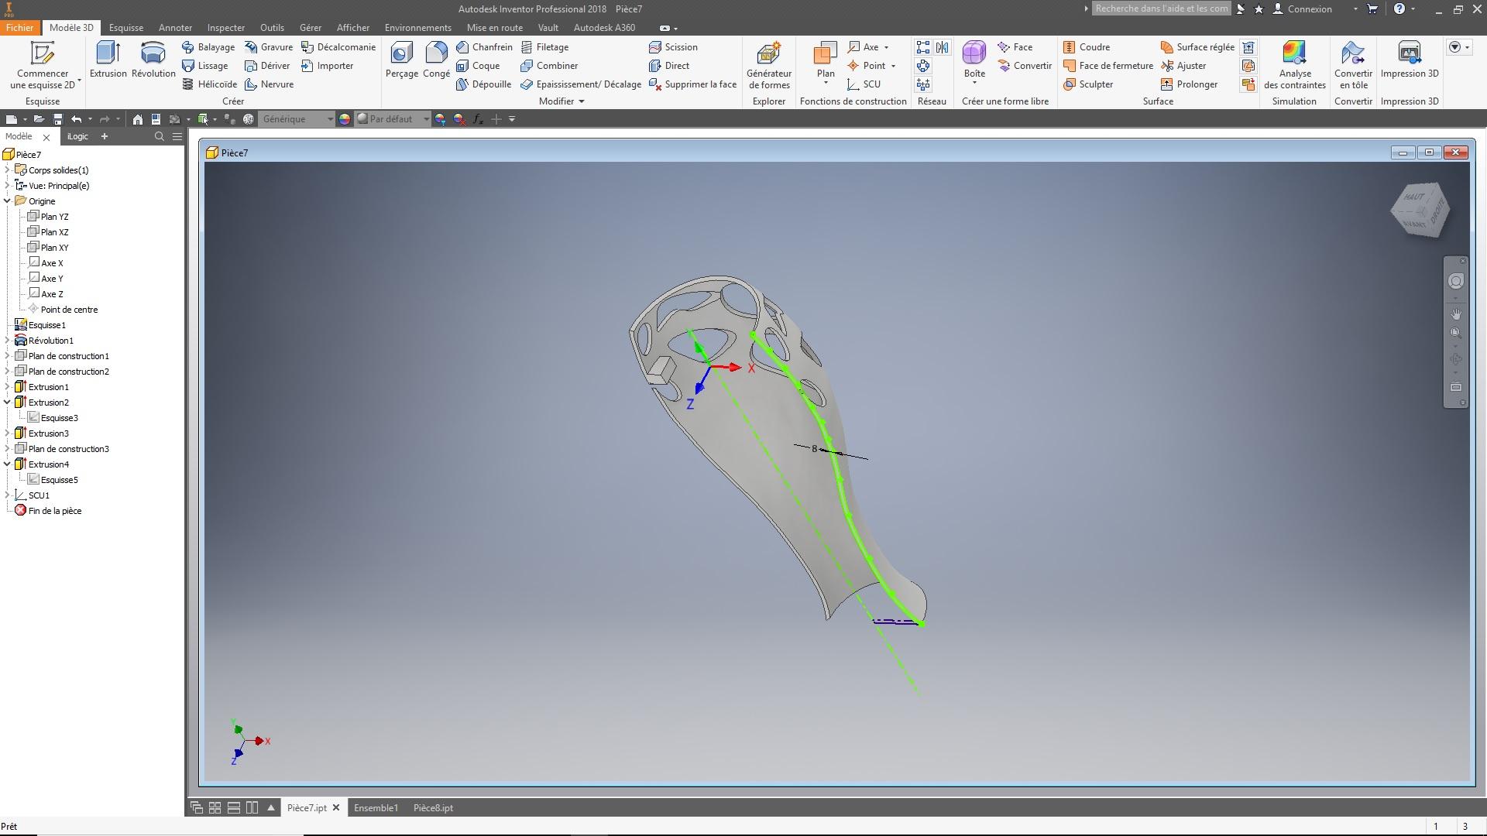This screenshot has height=836, width=1487.
Task: Click the home view icon
Action: [x=137, y=119]
